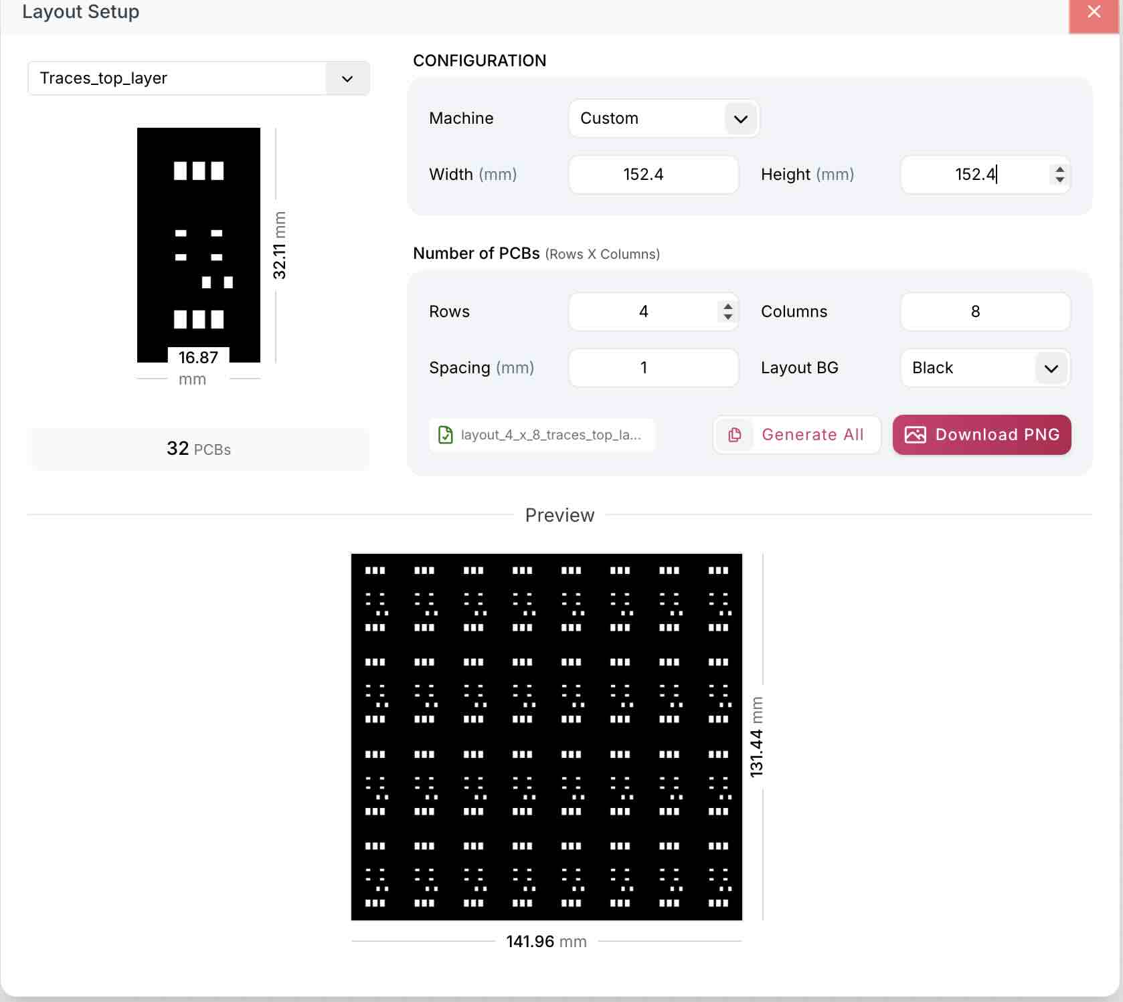Click the Height input field
Screen dimensions: 1123x1002
click(x=970, y=175)
